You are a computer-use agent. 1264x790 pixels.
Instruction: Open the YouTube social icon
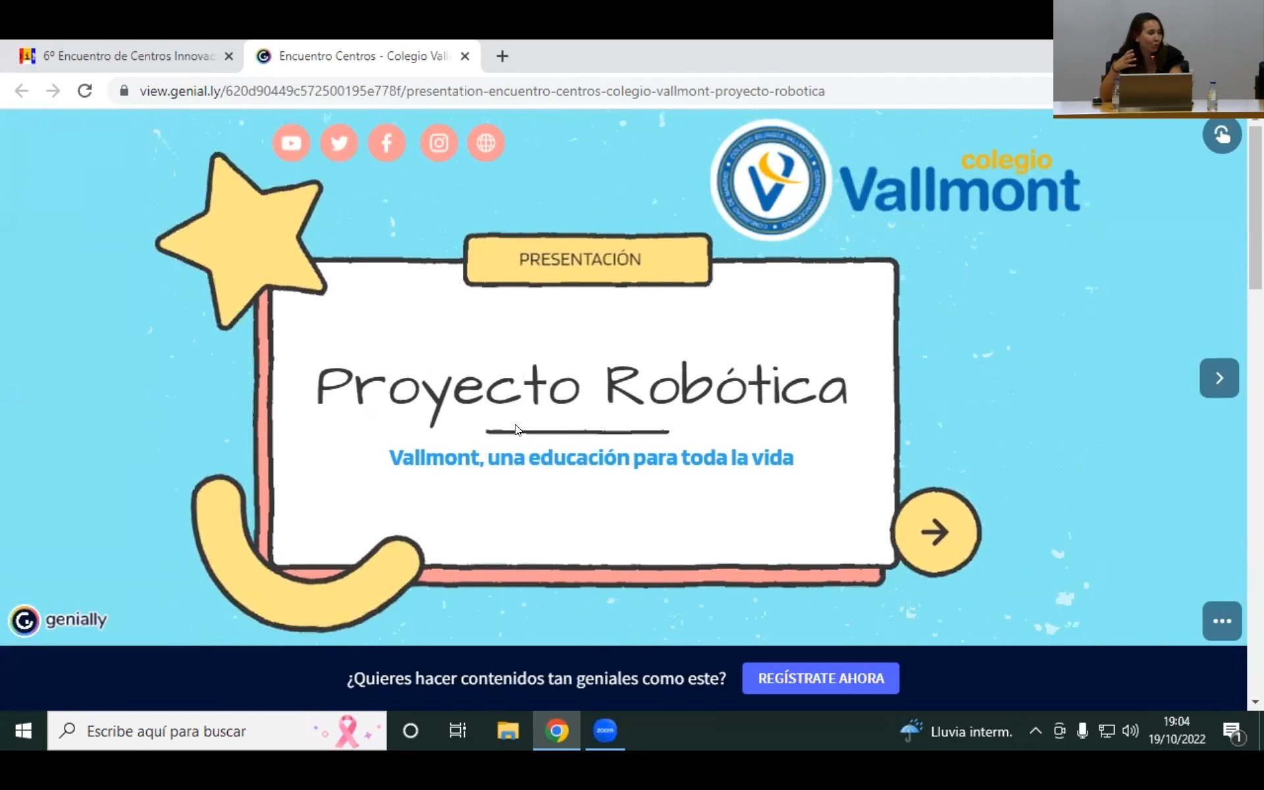pos(291,143)
